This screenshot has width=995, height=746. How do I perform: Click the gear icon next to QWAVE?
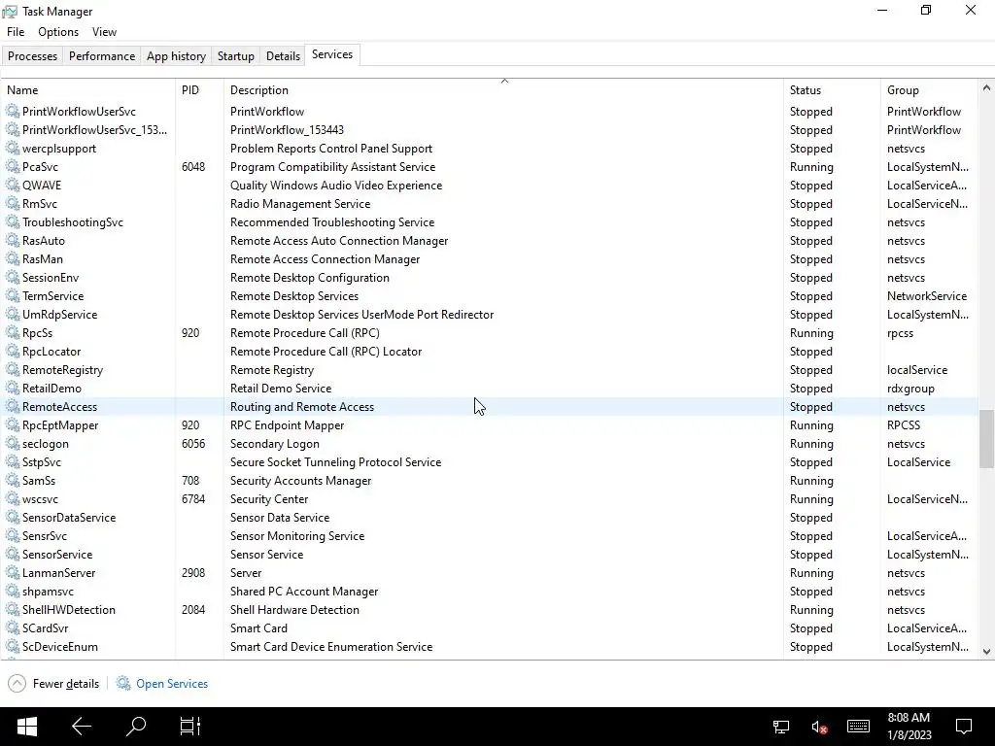[x=13, y=186]
